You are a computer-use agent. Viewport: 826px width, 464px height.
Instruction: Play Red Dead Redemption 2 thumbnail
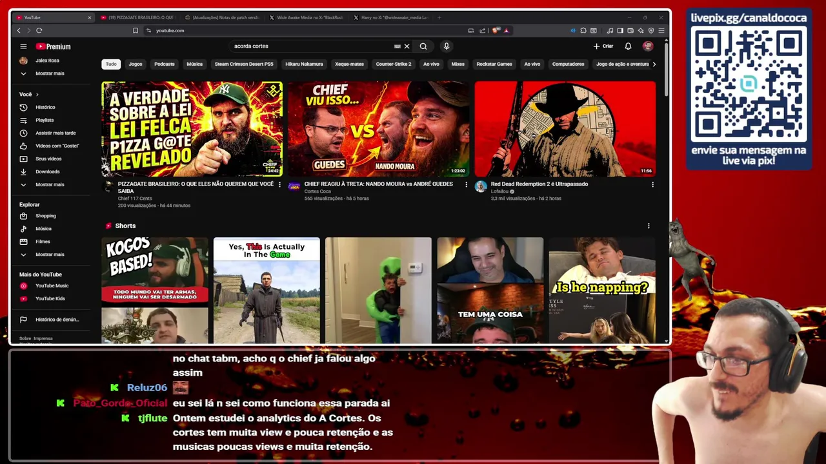coord(565,129)
